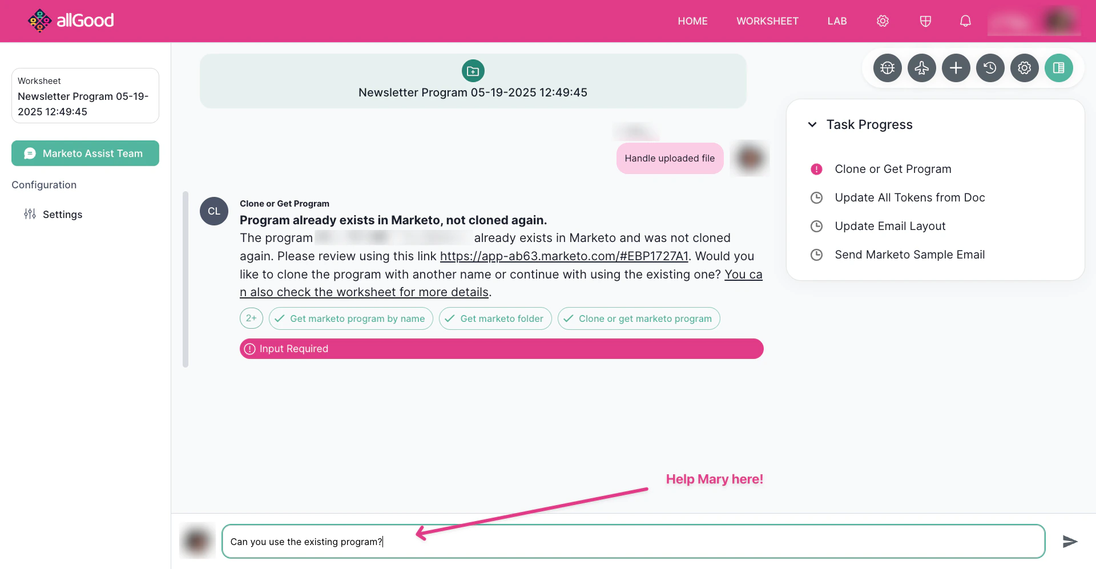Click the CL agent avatar
1096x569 pixels.
click(214, 211)
